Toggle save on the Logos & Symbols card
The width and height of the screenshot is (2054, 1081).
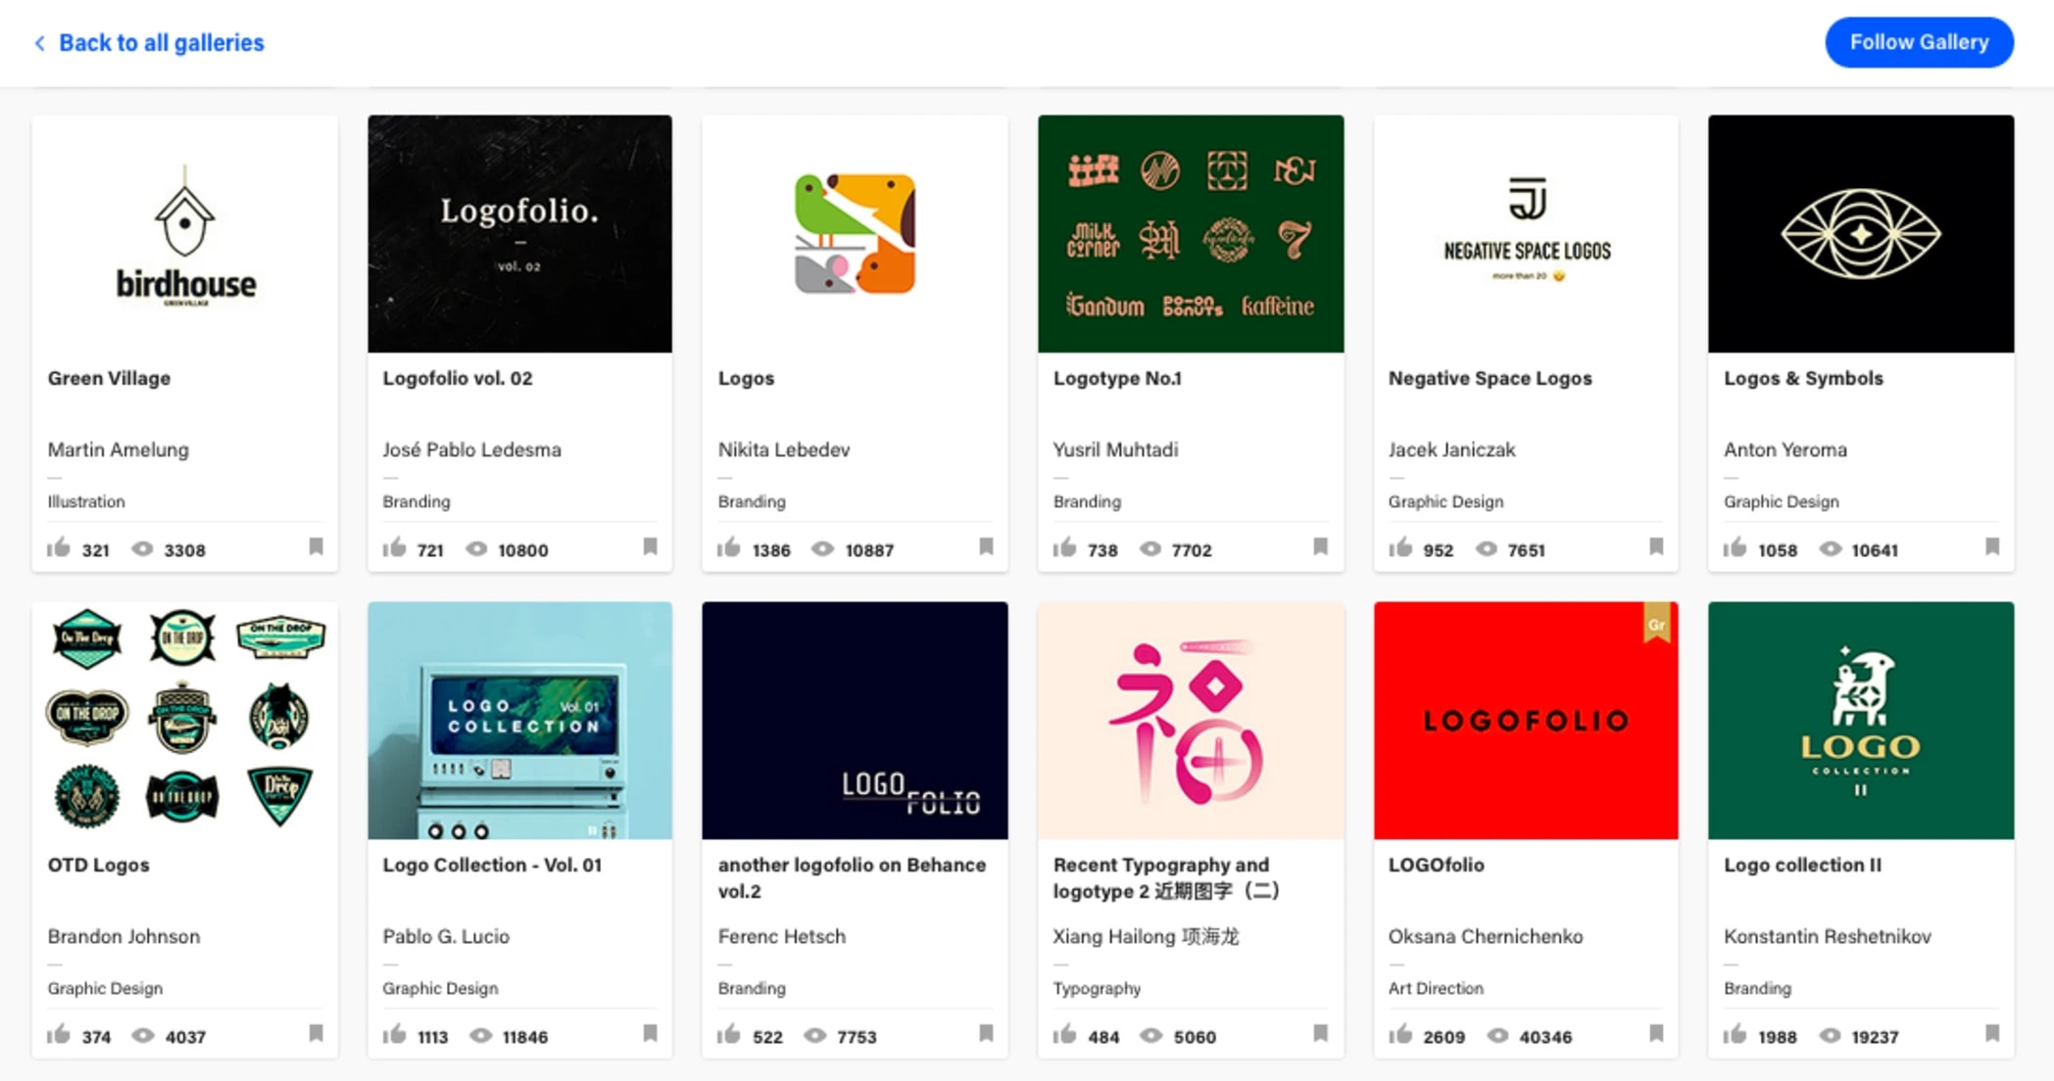pos(1993,547)
